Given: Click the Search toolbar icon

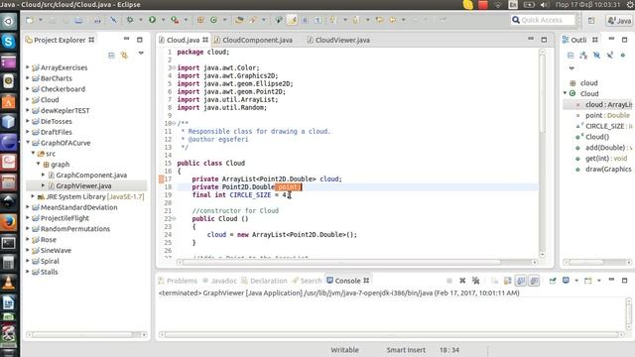Looking at the screenshot, I should (253, 20).
